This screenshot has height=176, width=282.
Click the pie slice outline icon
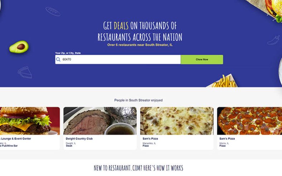coord(25,72)
